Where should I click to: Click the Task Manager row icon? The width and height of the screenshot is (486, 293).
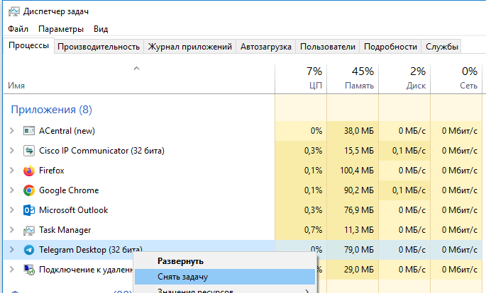point(29,230)
